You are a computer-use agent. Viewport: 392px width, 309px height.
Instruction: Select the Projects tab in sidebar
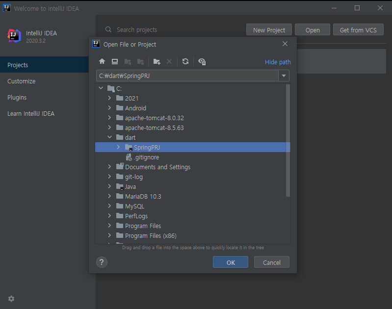point(44,65)
